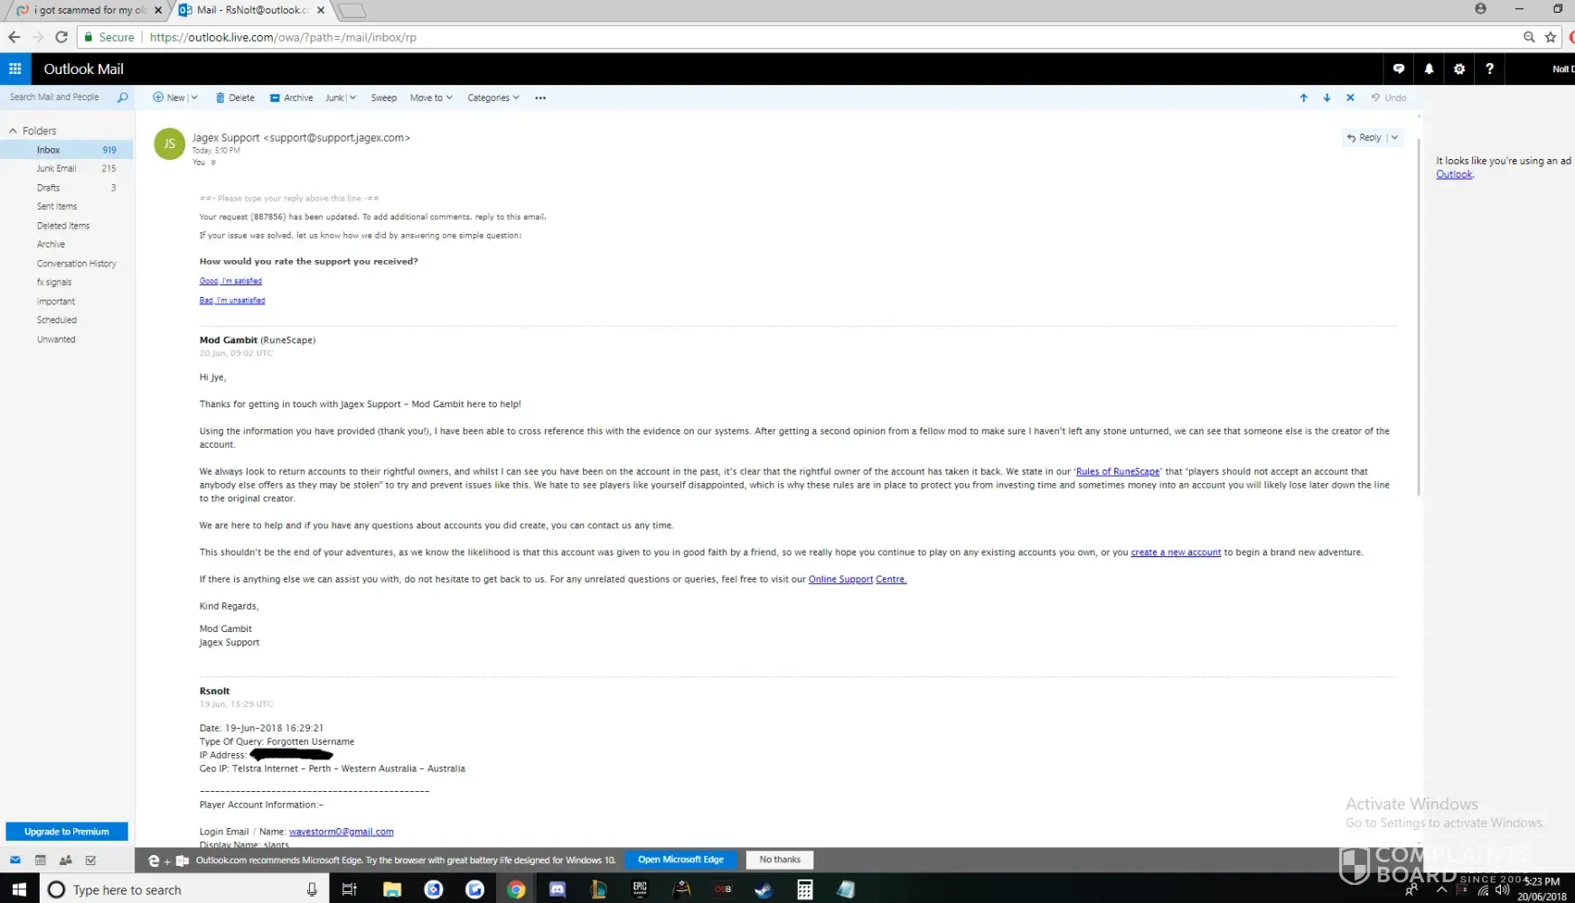
Task: Click the search magnifier icon
Action: coord(123,98)
